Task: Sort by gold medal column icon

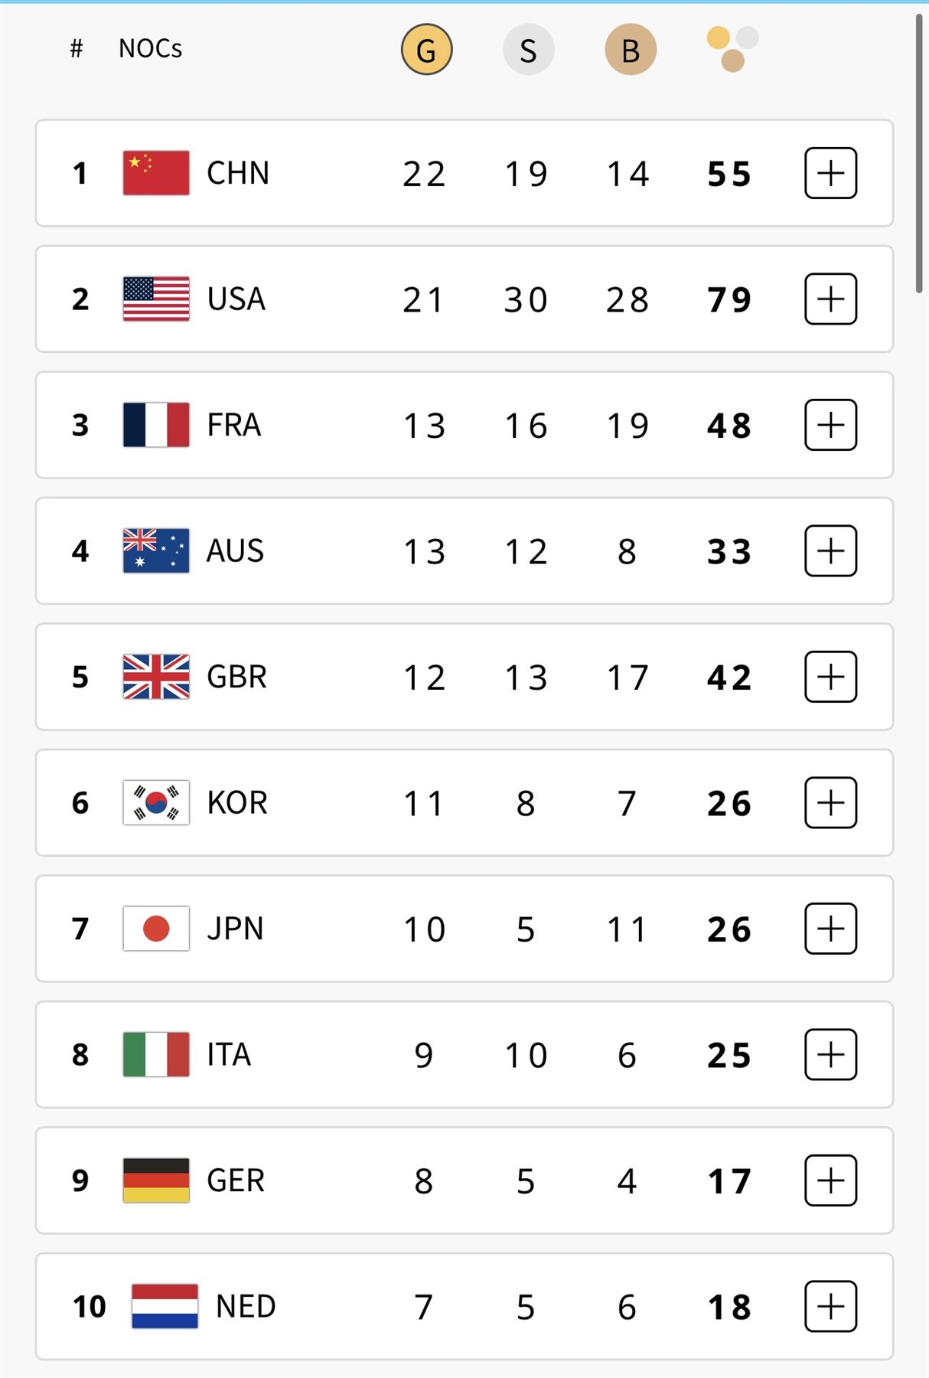Action: [x=426, y=50]
